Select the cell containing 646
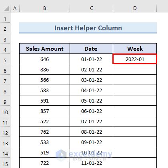 pyautogui.click(x=44, y=59)
